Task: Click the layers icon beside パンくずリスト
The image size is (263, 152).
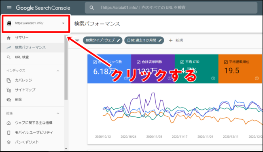Action: tap(9, 142)
